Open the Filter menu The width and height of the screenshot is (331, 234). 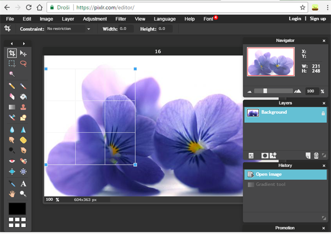(x=121, y=19)
